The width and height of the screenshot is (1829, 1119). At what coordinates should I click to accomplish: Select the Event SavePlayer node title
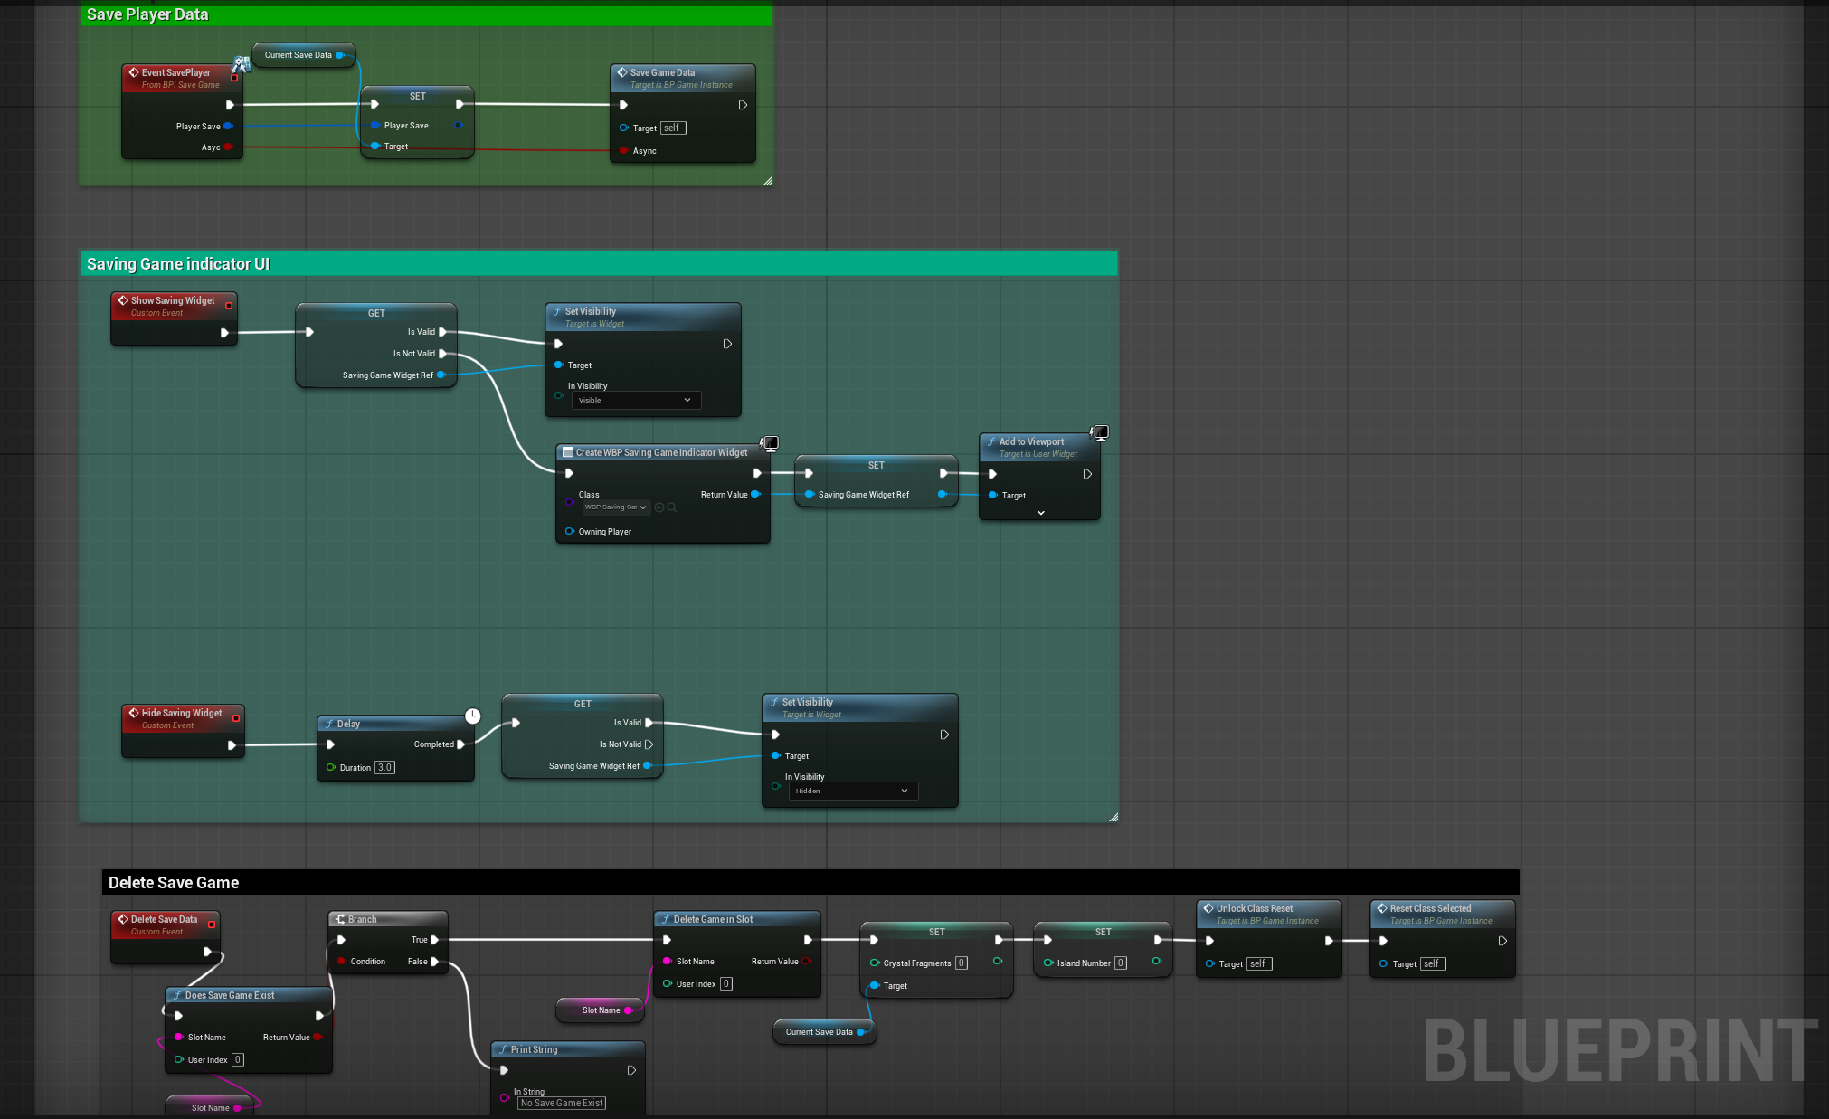(x=175, y=72)
